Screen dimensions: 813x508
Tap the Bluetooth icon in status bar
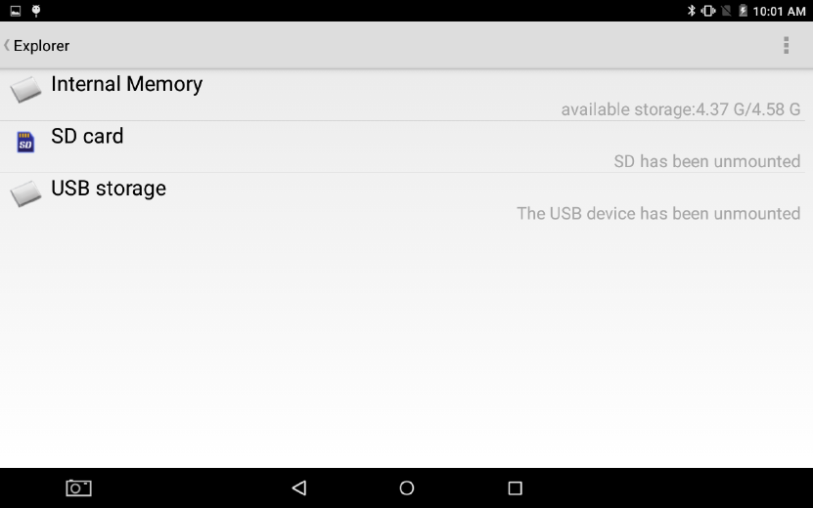[691, 11]
